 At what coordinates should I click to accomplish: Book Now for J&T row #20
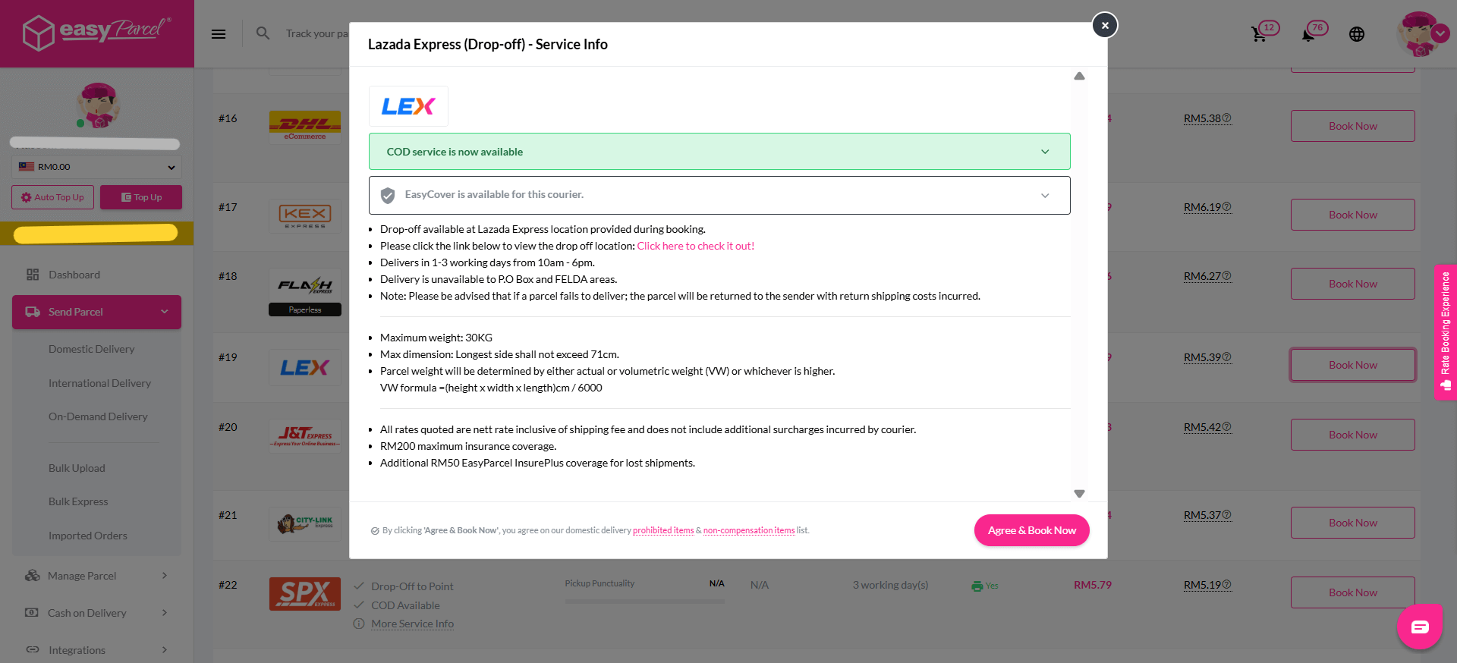click(x=1353, y=435)
